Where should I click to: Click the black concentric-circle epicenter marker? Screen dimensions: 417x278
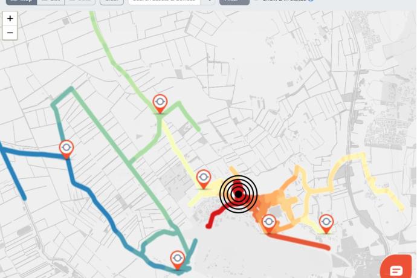click(239, 194)
